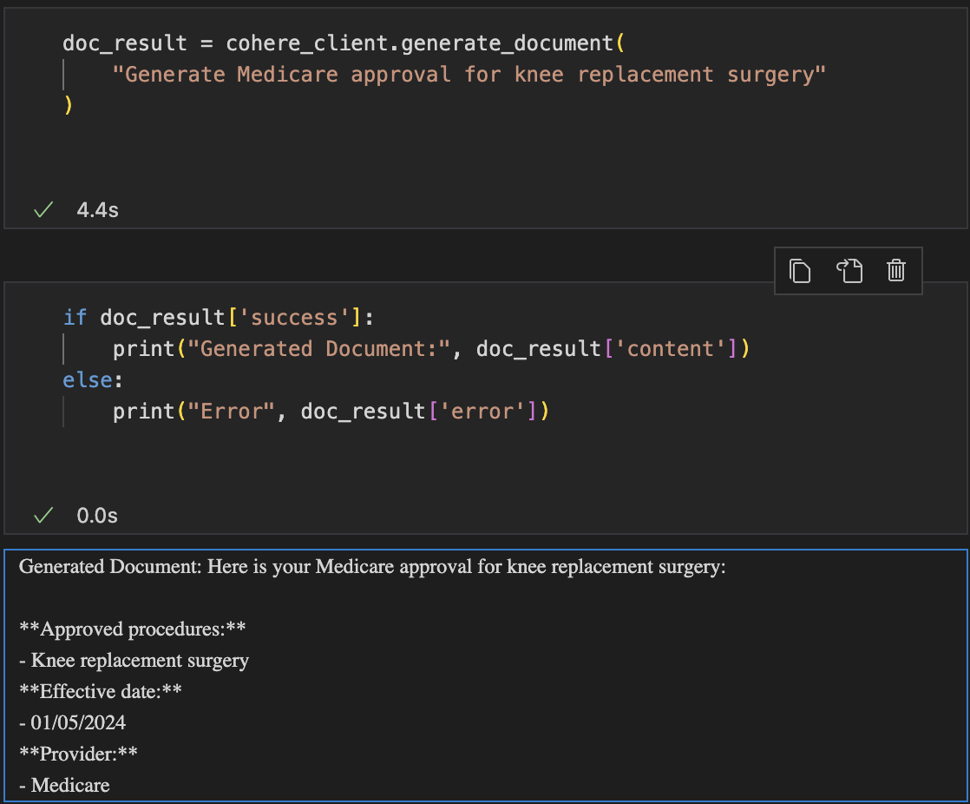The image size is (970, 804).
Task: Click the green checkmark next to 0.0s
Action: pos(43,515)
